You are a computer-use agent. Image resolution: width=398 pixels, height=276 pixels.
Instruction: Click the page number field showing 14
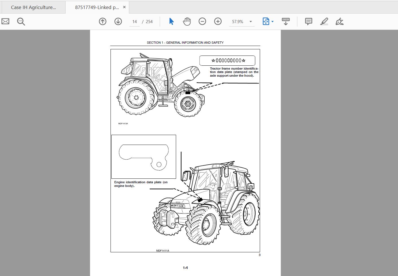135,22
